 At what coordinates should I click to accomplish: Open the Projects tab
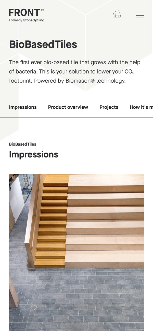[x=109, y=107]
